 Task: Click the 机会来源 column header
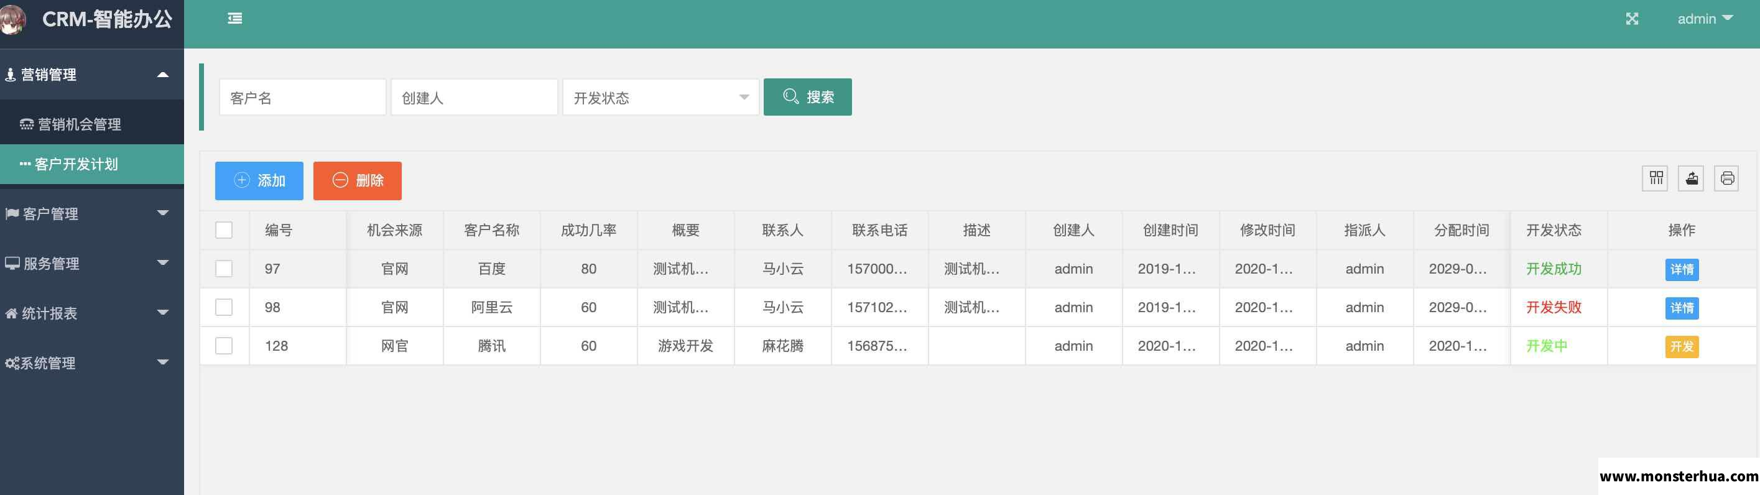click(x=394, y=230)
